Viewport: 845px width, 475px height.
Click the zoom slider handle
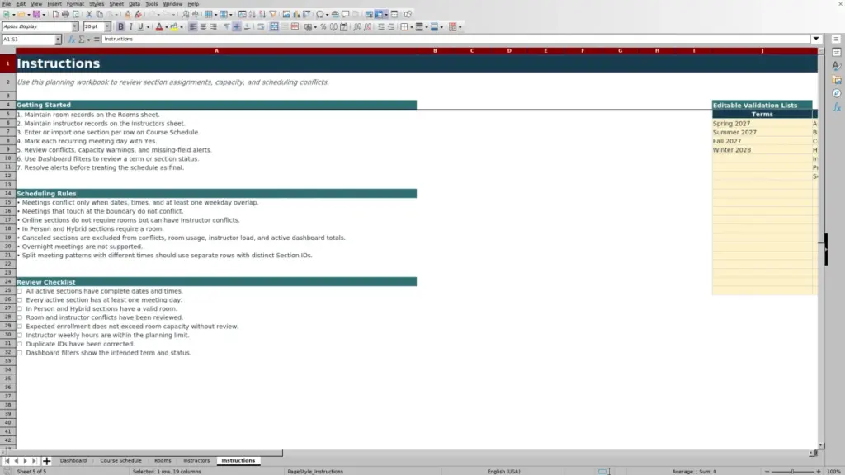[x=793, y=472]
